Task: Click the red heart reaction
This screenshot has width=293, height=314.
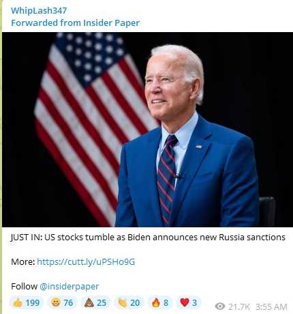Action: pyautogui.click(x=189, y=302)
